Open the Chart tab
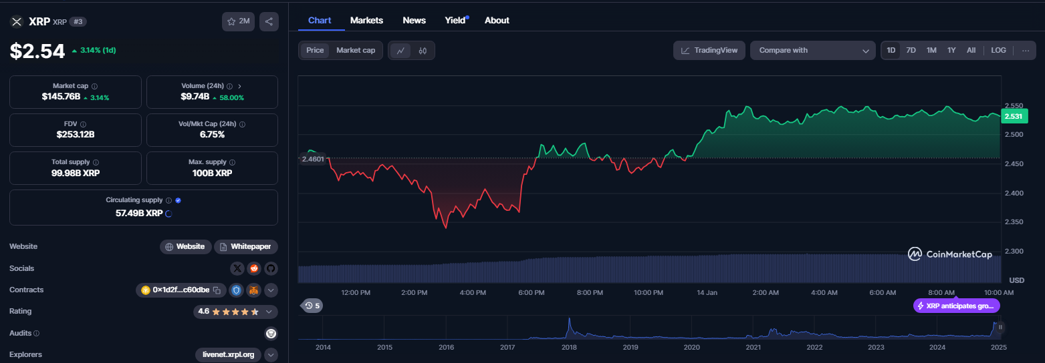The height and width of the screenshot is (363, 1045). tap(320, 20)
